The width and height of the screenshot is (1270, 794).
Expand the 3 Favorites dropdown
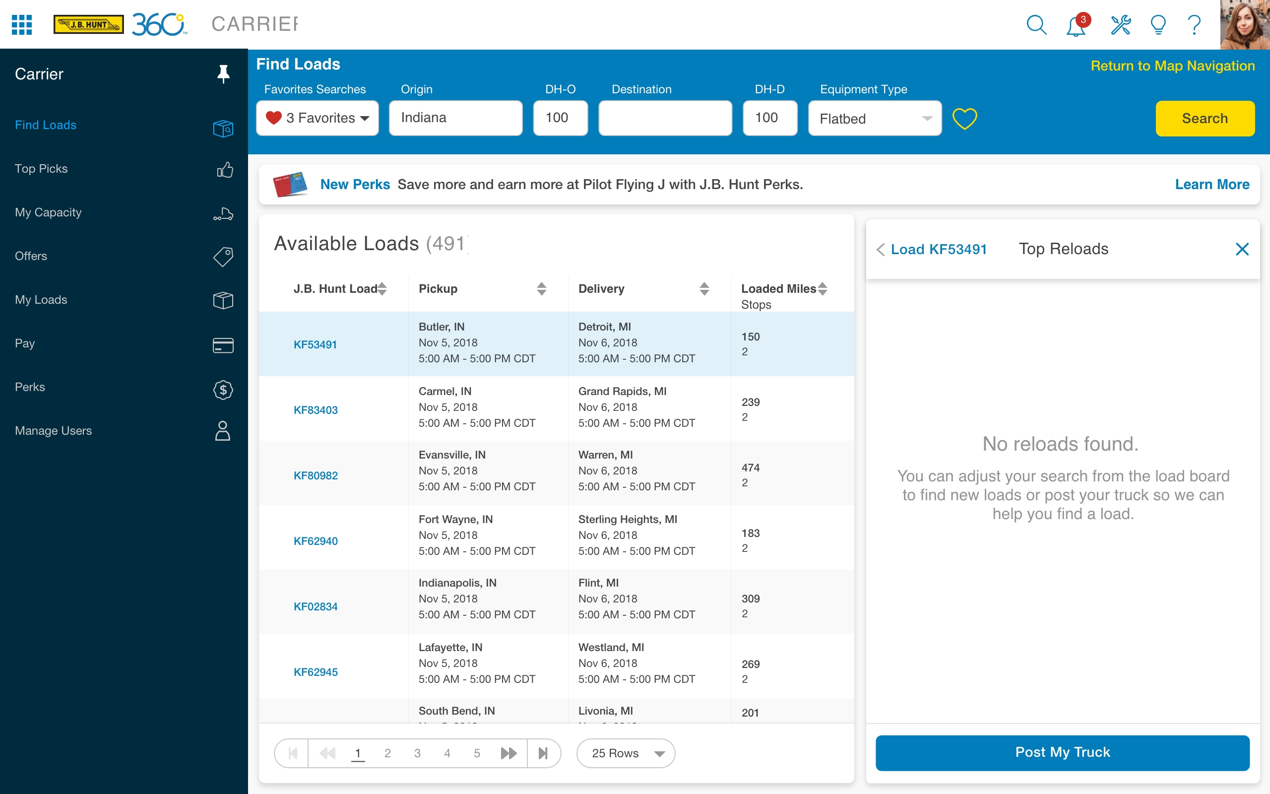tap(317, 118)
